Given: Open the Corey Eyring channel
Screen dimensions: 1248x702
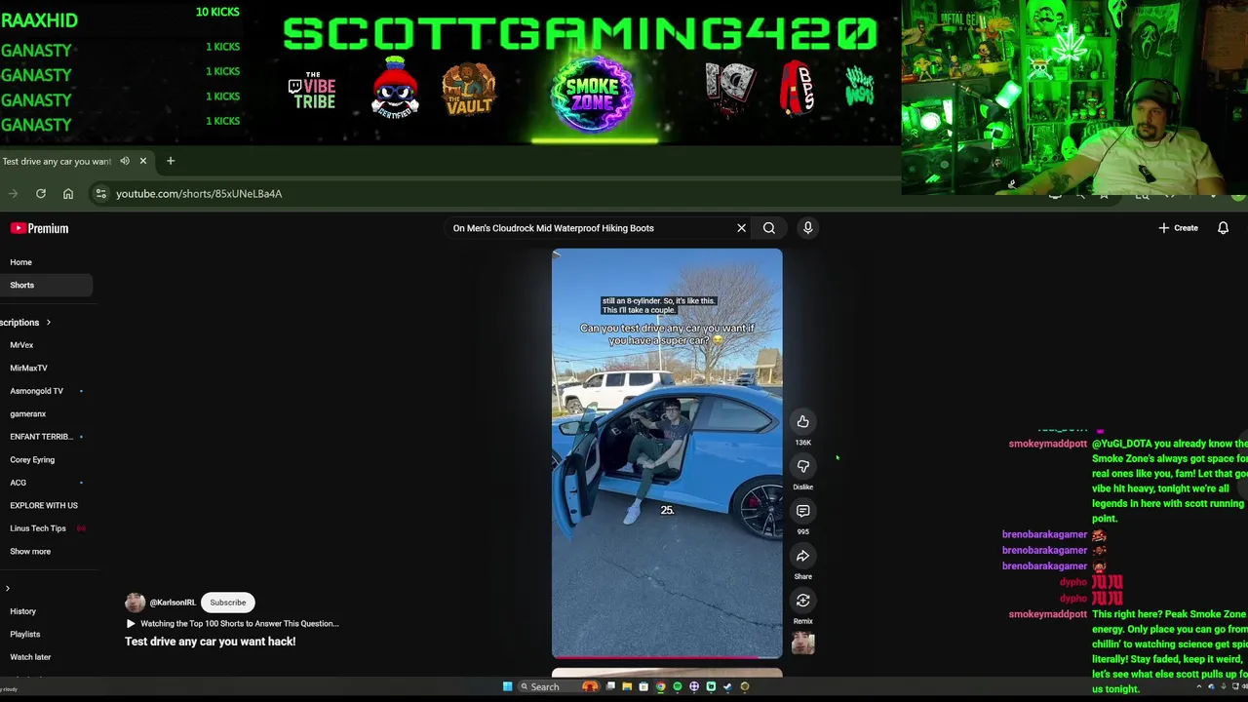Looking at the screenshot, I should tap(32, 460).
